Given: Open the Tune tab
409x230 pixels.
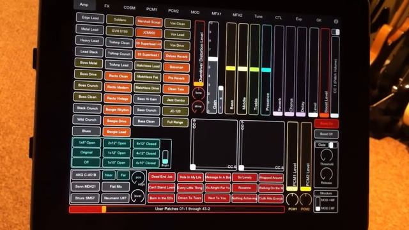Looking at the screenshot, I should [258, 17].
